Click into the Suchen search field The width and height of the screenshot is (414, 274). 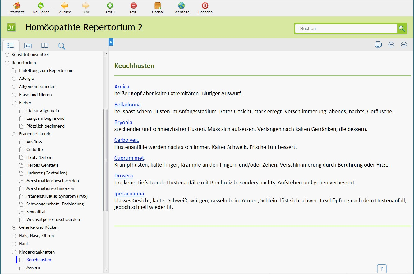point(346,29)
